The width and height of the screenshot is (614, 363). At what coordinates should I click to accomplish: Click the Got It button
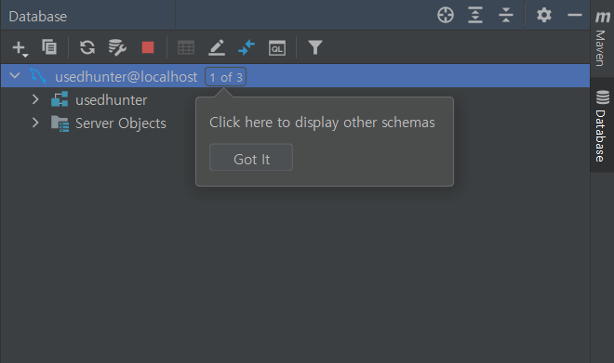coord(251,158)
